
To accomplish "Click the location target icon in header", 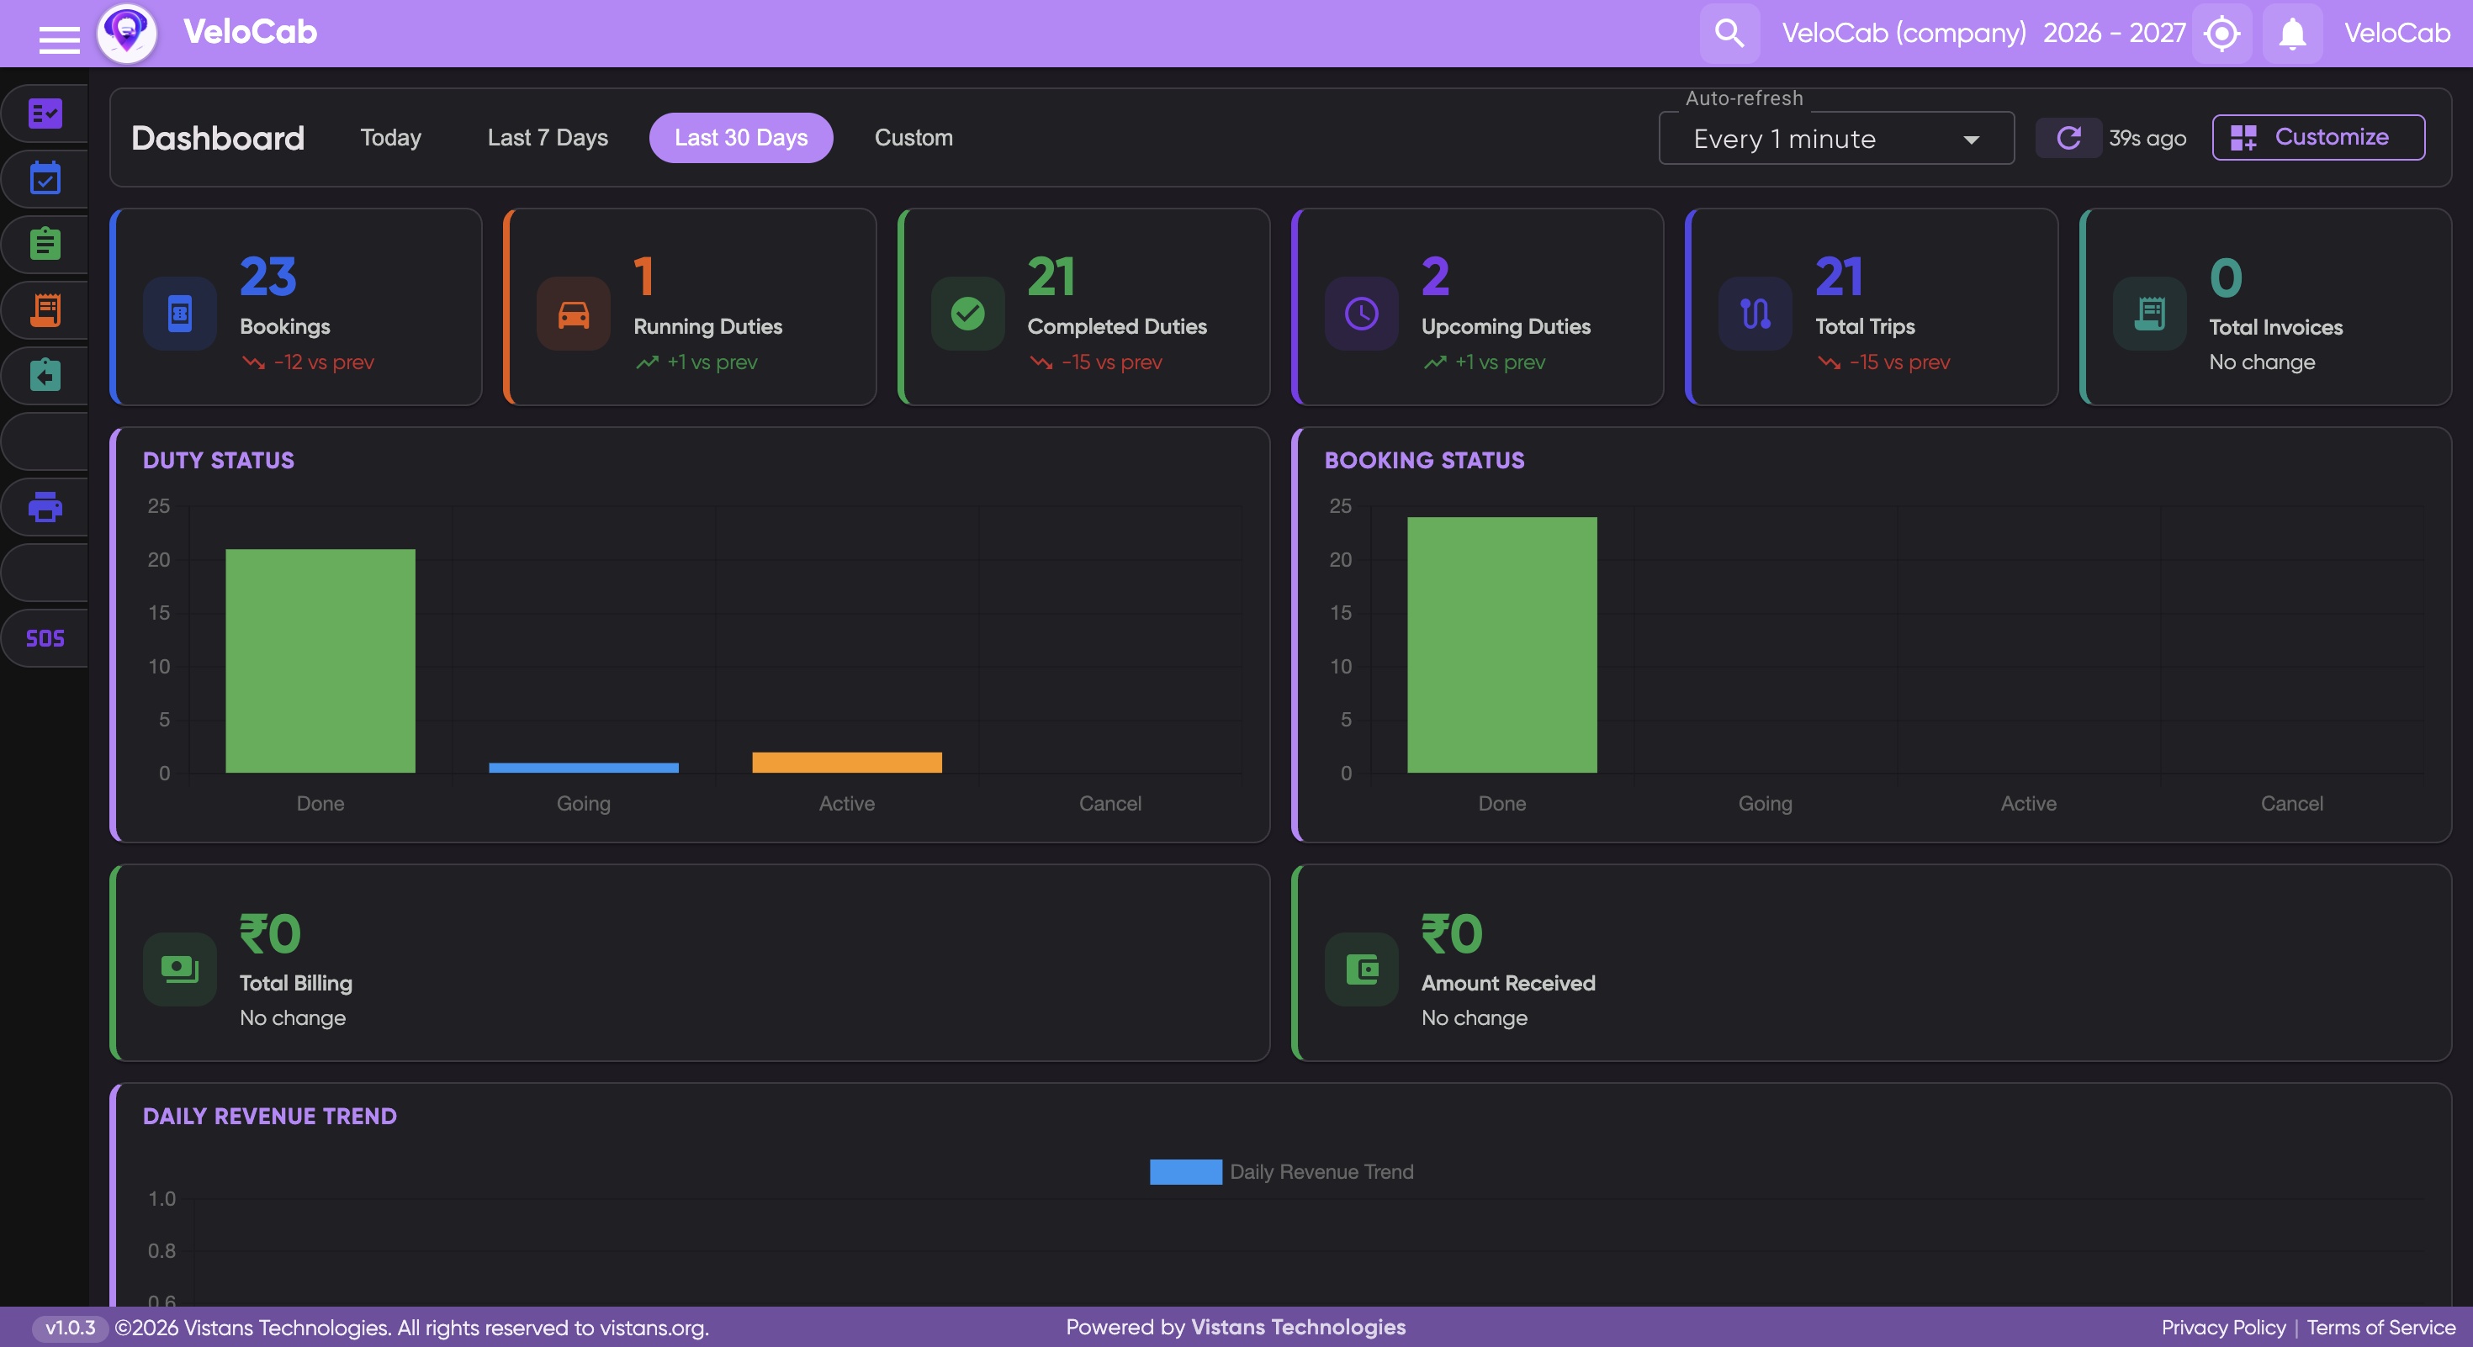I will pyautogui.click(x=2222, y=34).
